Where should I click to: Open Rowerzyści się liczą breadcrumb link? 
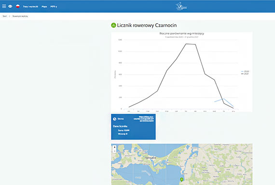click(x=20, y=16)
